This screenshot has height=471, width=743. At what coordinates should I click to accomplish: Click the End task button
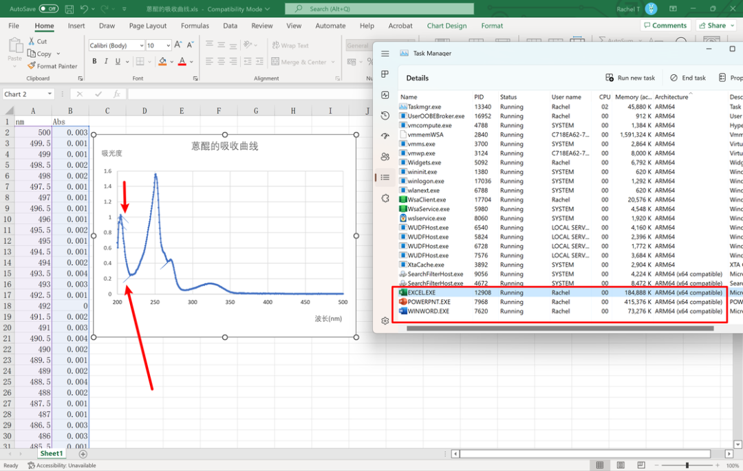click(x=688, y=78)
